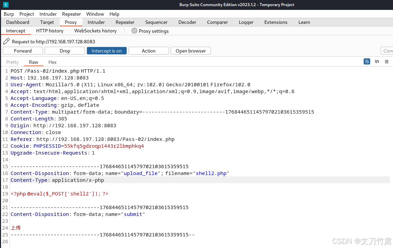Click the PHP eval payload line

[x=59, y=194]
